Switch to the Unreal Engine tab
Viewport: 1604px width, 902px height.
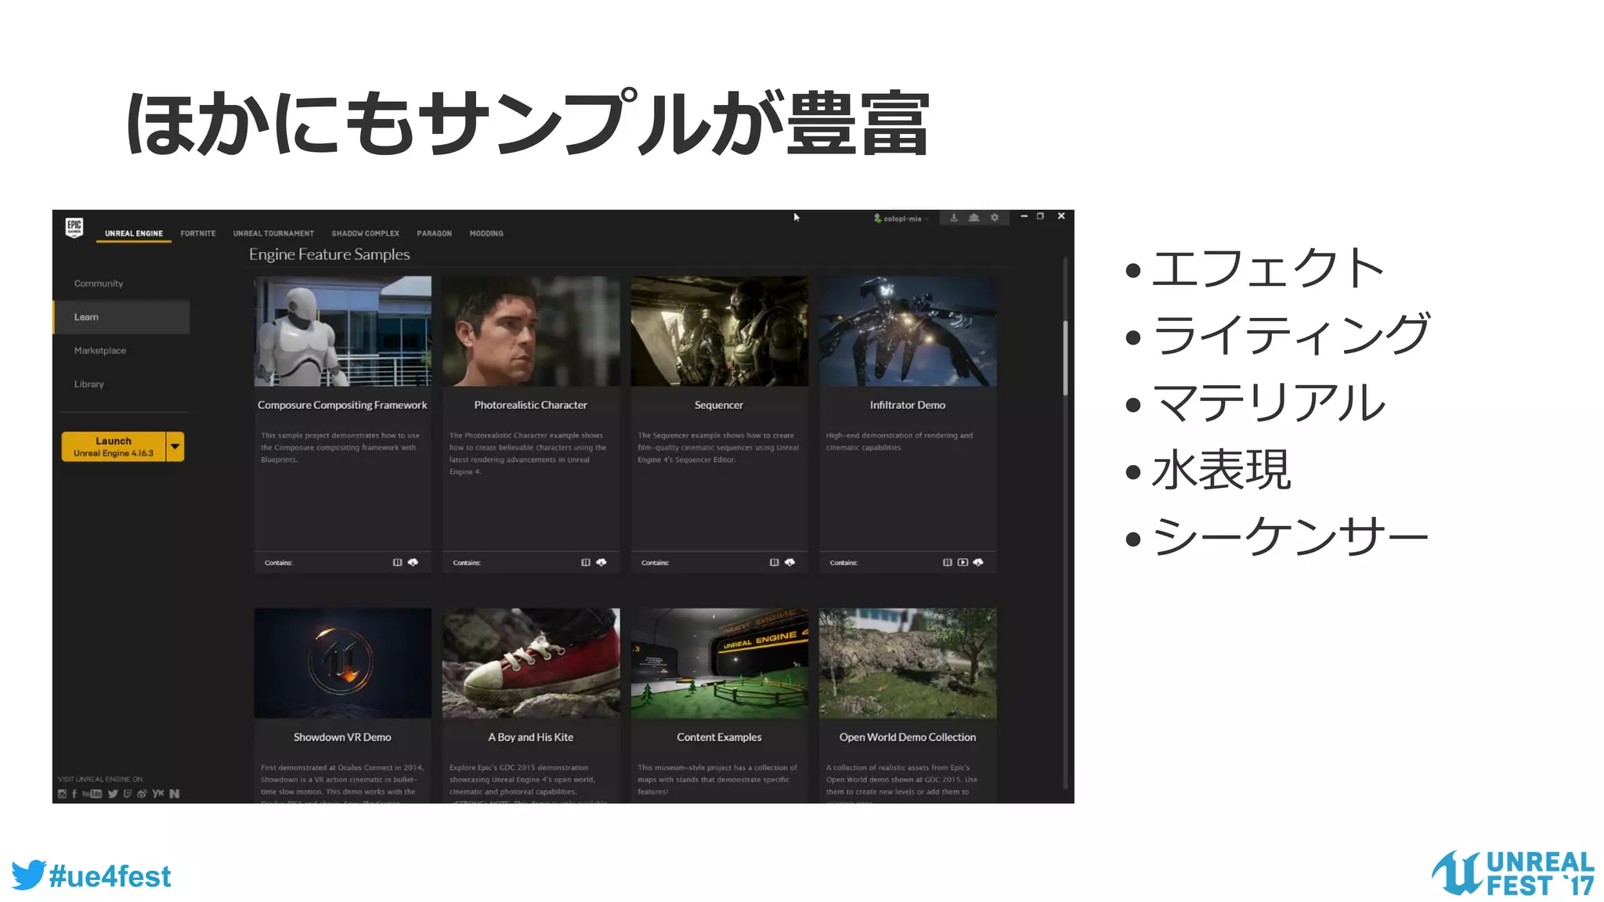(134, 233)
